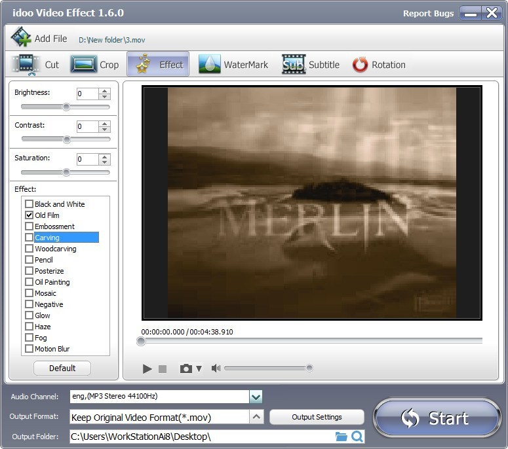508x449 pixels.
Task: Decrease Saturation with the down arrow
Action: [104, 162]
